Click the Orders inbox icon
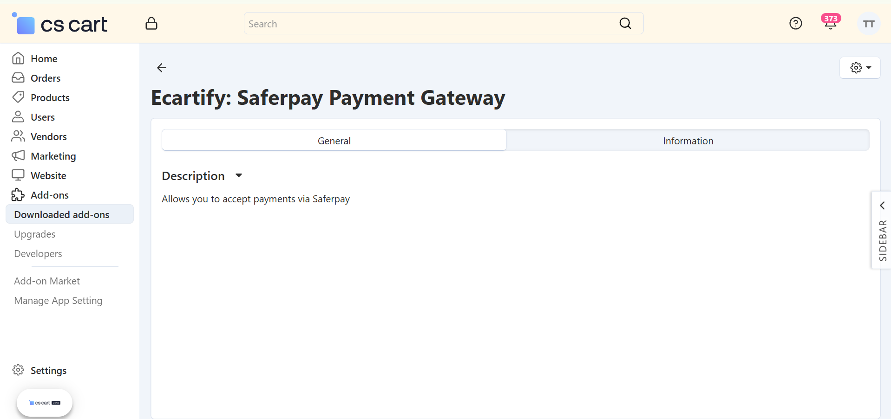The height and width of the screenshot is (419, 891). coord(18,78)
